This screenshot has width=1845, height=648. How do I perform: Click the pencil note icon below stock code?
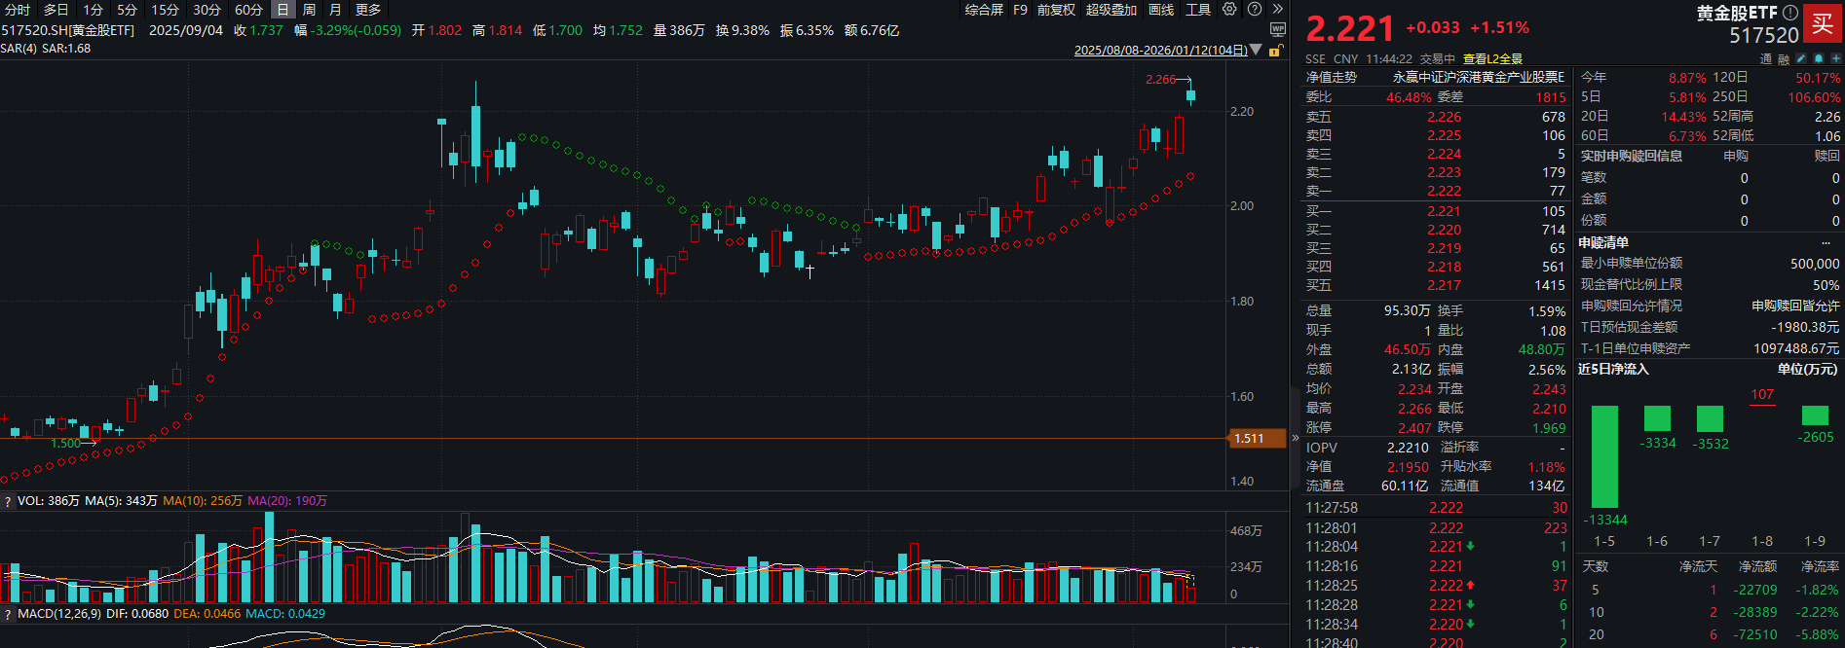(1801, 58)
